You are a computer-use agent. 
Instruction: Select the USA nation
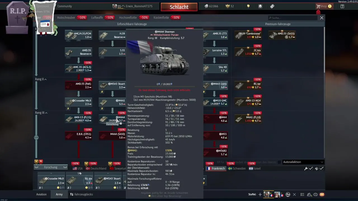tap(77, 169)
